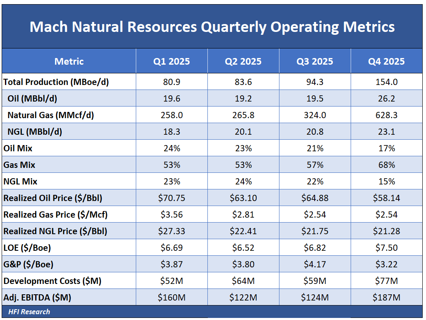Image resolution: width=426 pixels, height=320 pixels.
Task: Click the Gas Mix row label
Action: coord(19,165)
